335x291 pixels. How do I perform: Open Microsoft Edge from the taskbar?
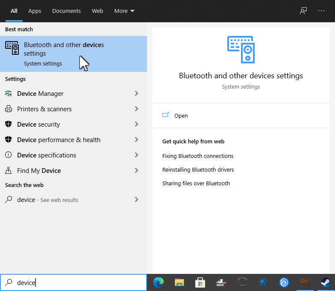coord(159,282)
